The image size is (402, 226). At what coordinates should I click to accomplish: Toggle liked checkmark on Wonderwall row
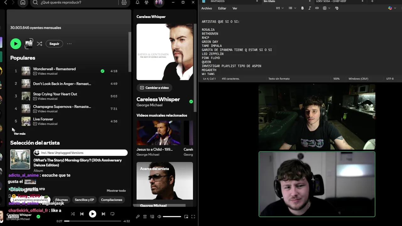(x=102, y=71)
